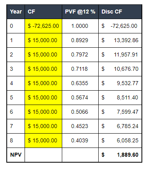Select the discounted value 8,511.40
This screenshot has height=169, width=151.
click(x=128, y=97)
